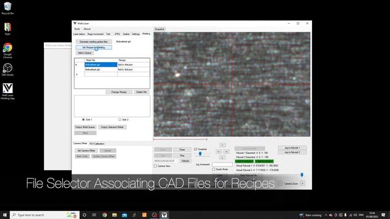This screenshot has width=390, height=219.
Task: Click the Jog Increment input field
Action: [x=222, y=164]
